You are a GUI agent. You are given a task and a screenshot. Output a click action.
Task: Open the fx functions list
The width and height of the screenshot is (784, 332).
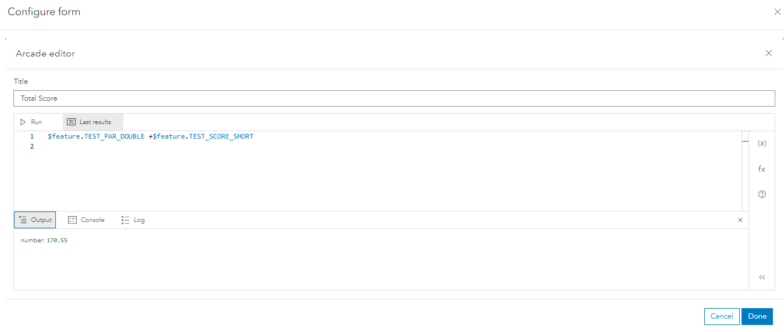[x=761, y=169]
